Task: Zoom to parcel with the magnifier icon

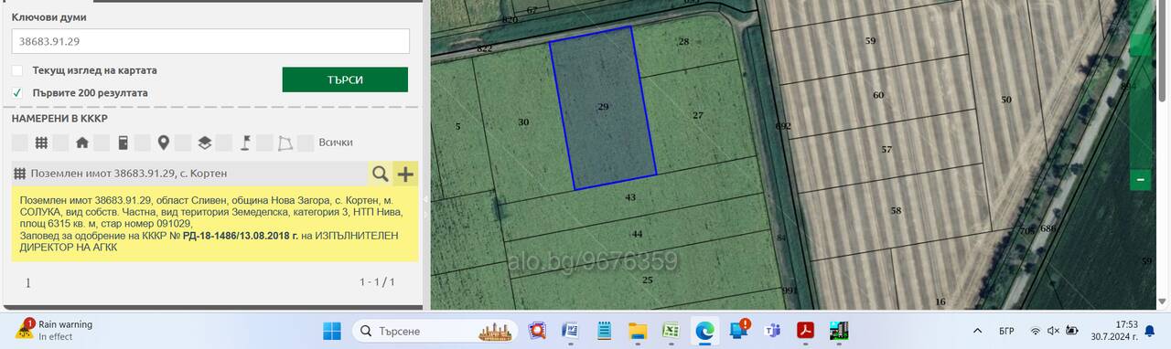Action: tap(380, 174)
